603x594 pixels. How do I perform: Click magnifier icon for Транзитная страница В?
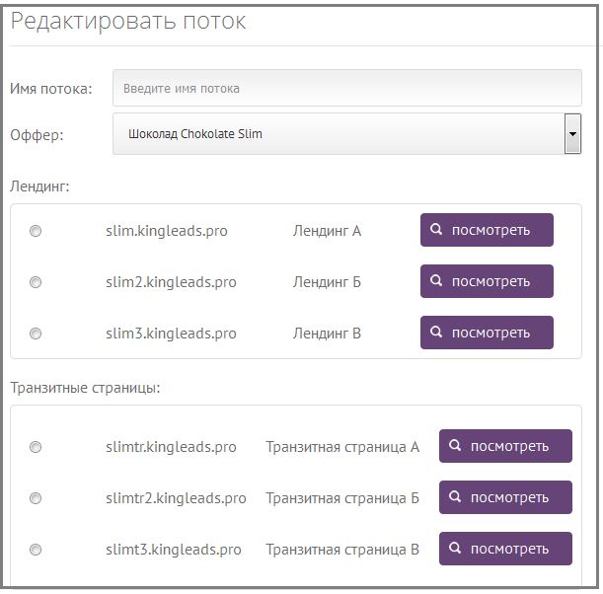click(x=456, y=549)
